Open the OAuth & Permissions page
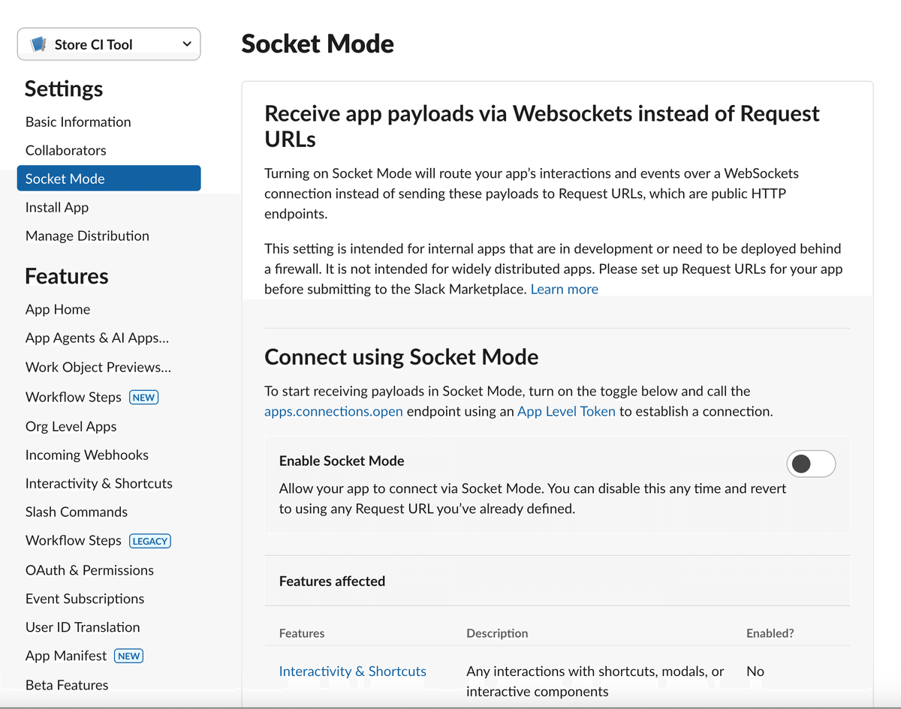Screen dimensions: 901x709 coord(89,569)
